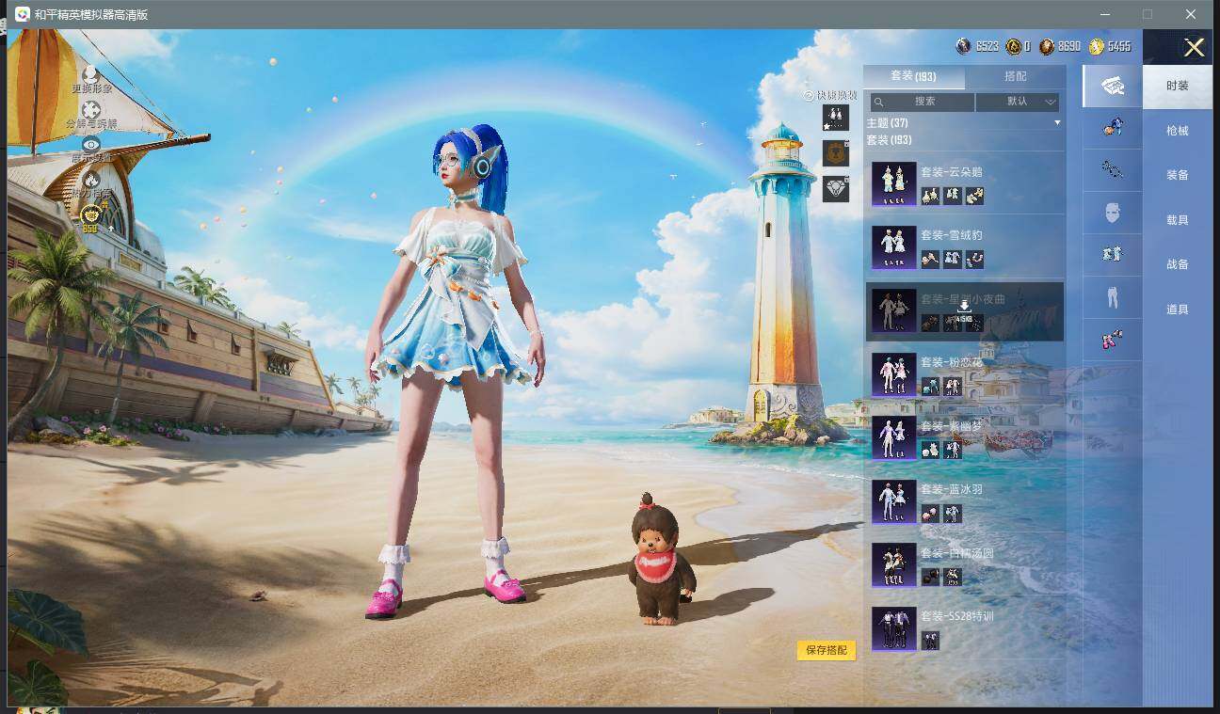The image size is (1220, 714).
Task: Click second item icon under 套装-白橘汤圆
Action: [952, 577]
